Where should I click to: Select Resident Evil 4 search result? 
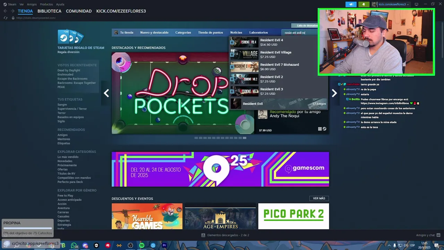[x=279, y=42]
